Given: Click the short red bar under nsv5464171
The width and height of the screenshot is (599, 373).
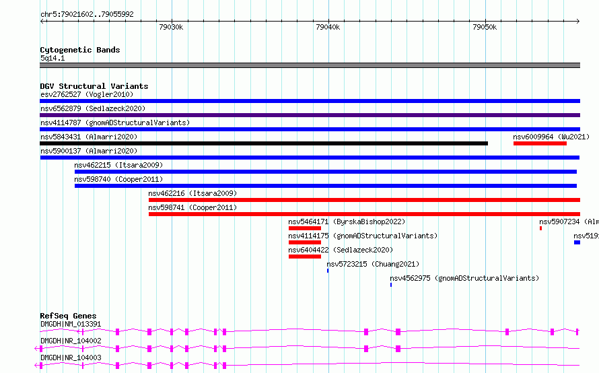Looking at the screenshot, I should (305, 228).
